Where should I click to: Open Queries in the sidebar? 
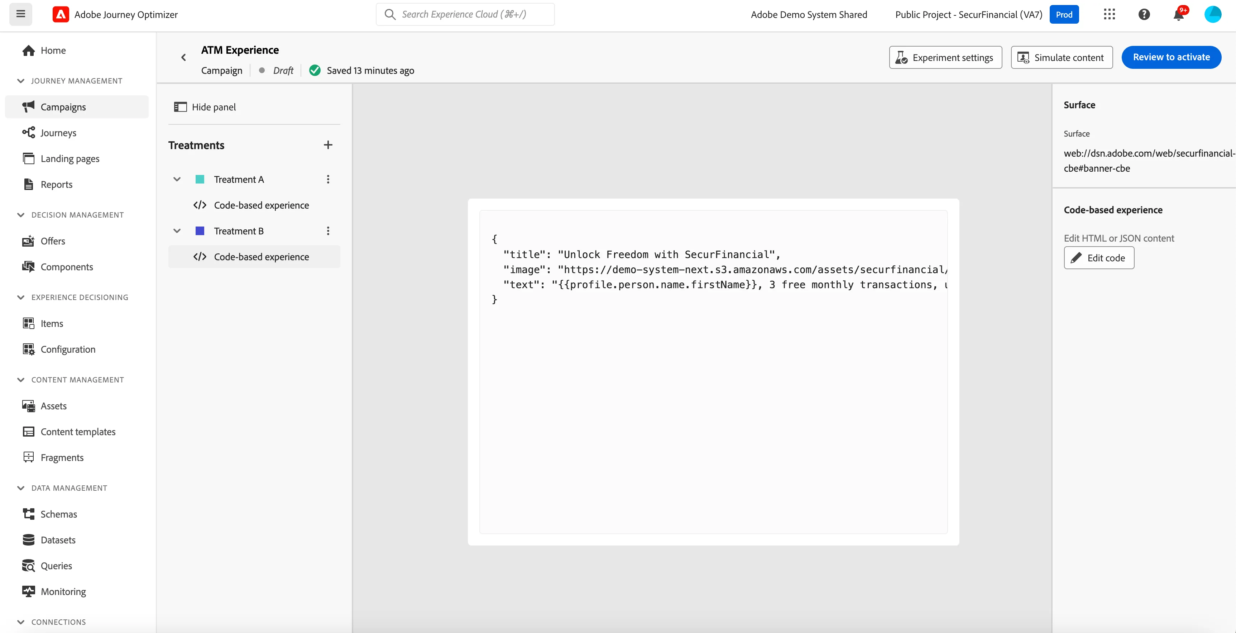(77, 566)
